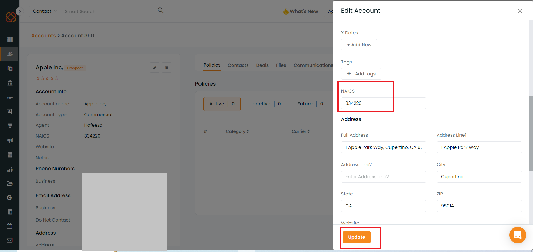
Task: Switch to the Deals tab
Action: 262,65
